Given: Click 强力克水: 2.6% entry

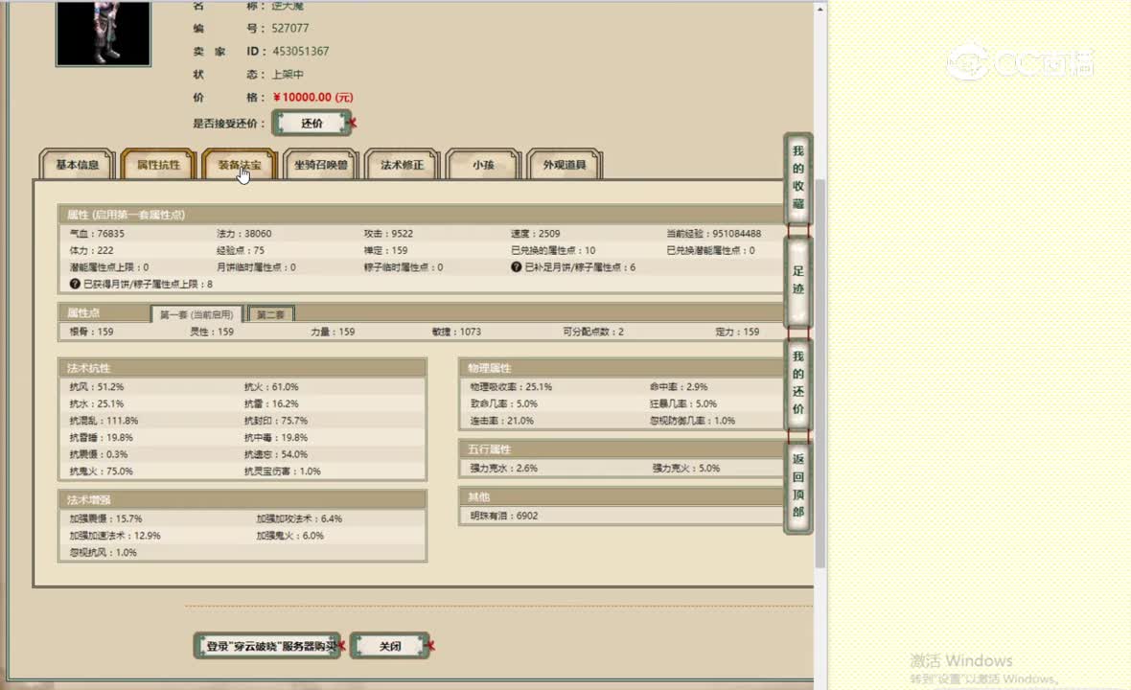Looking at the screenshot, I should pyautogui.click(x=503, y=468).
